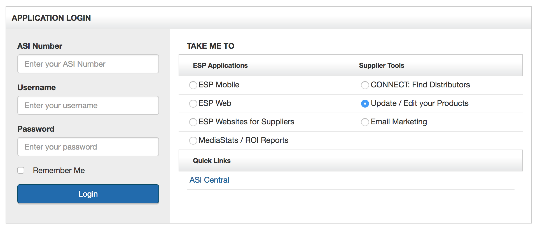The height and width of the screenshot is (228, 547).
Task: Select the ESP Web radio option
Action: (193, 104)
